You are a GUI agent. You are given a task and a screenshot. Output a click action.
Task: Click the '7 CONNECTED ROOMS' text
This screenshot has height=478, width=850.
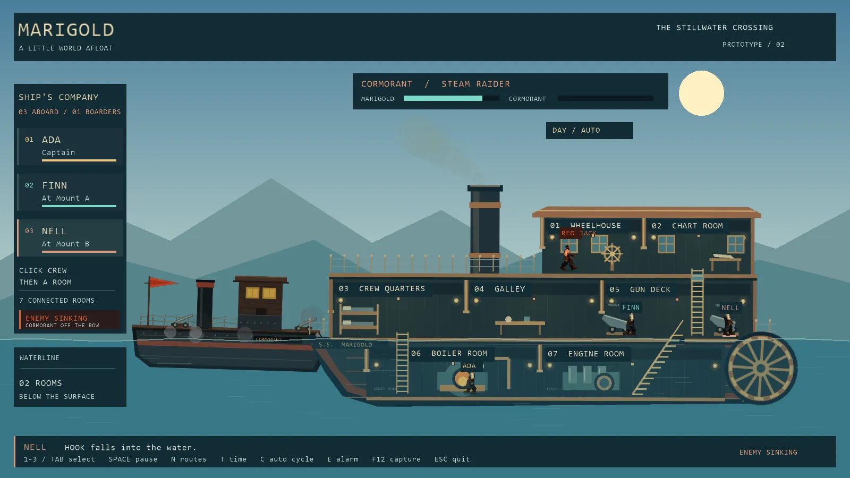tap(57, 301)
